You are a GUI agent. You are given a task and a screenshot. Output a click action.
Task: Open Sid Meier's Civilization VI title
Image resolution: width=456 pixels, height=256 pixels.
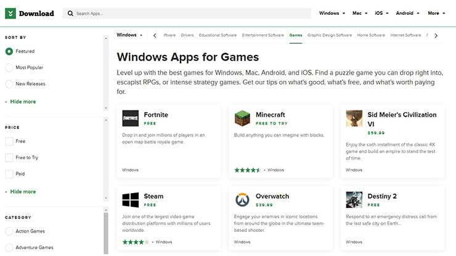(402, 120)
